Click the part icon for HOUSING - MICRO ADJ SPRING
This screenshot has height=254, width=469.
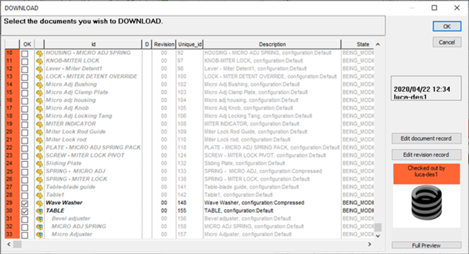[39, 53]
